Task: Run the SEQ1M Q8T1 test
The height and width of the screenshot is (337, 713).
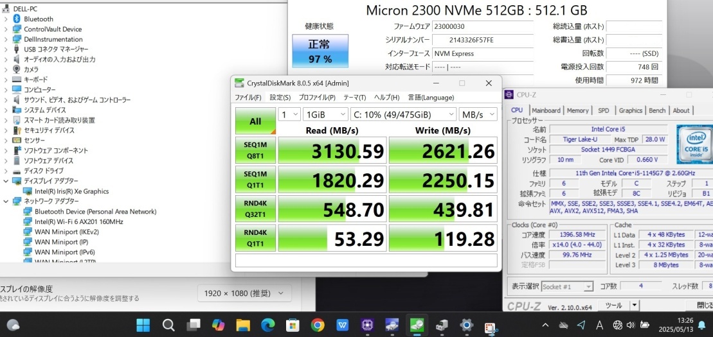Action: (x=255, y=150)
